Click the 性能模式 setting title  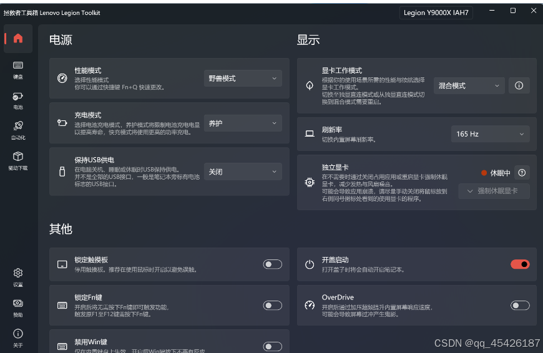[88, 70]
